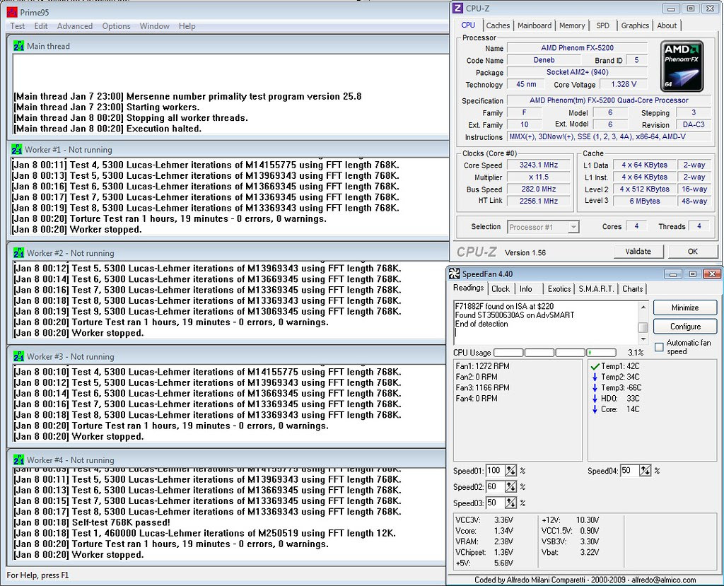Click the Validate button in CPU-Z
The width and height of the screenshot is (724, 586).
(638, 252)
